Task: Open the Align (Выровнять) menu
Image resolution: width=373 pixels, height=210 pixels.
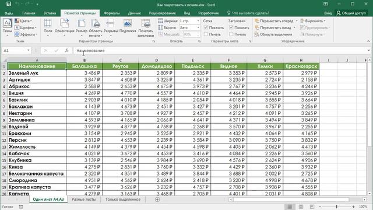Action: 313,21
